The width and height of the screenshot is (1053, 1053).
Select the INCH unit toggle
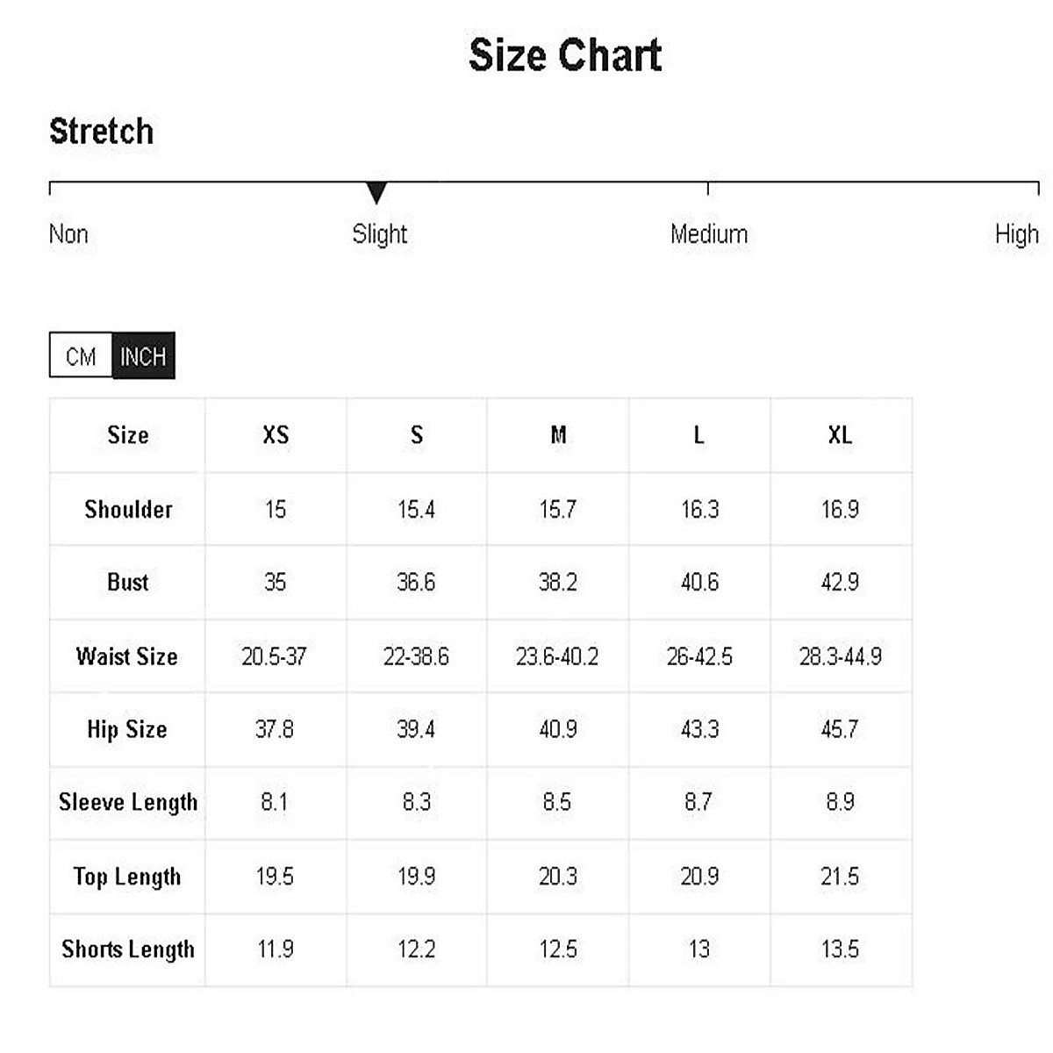[143, 356]
